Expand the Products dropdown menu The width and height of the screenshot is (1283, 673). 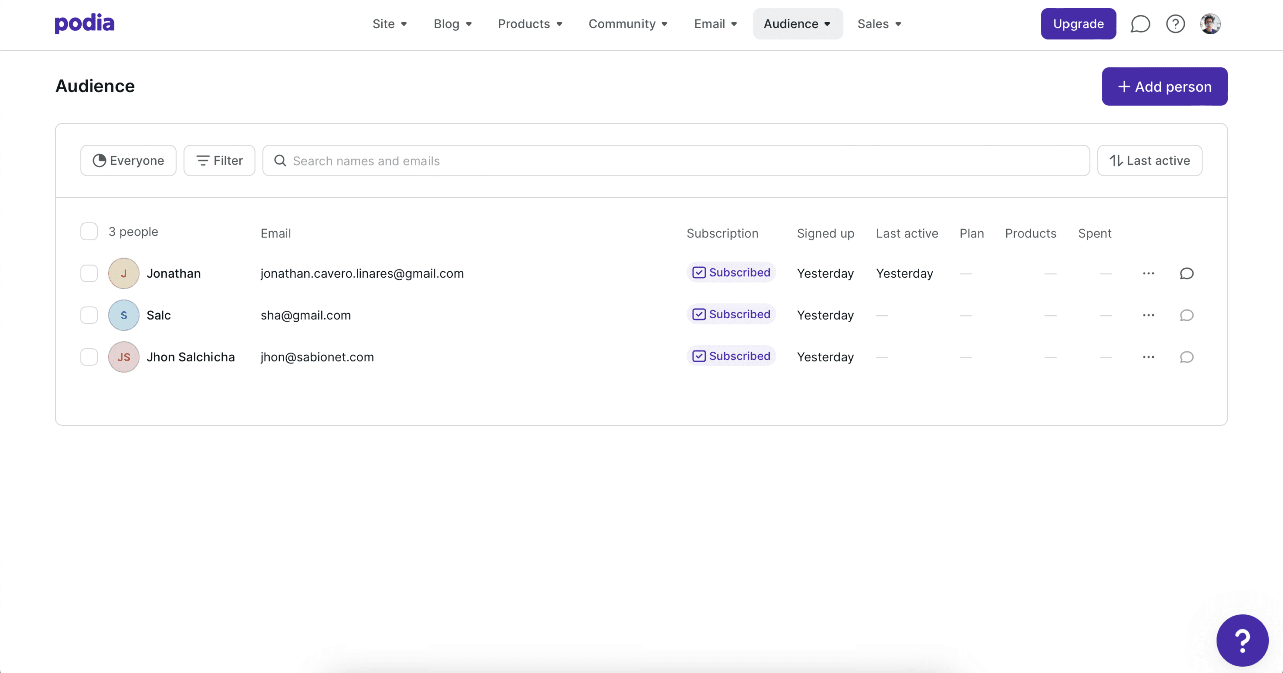click(x=530, y=23)
